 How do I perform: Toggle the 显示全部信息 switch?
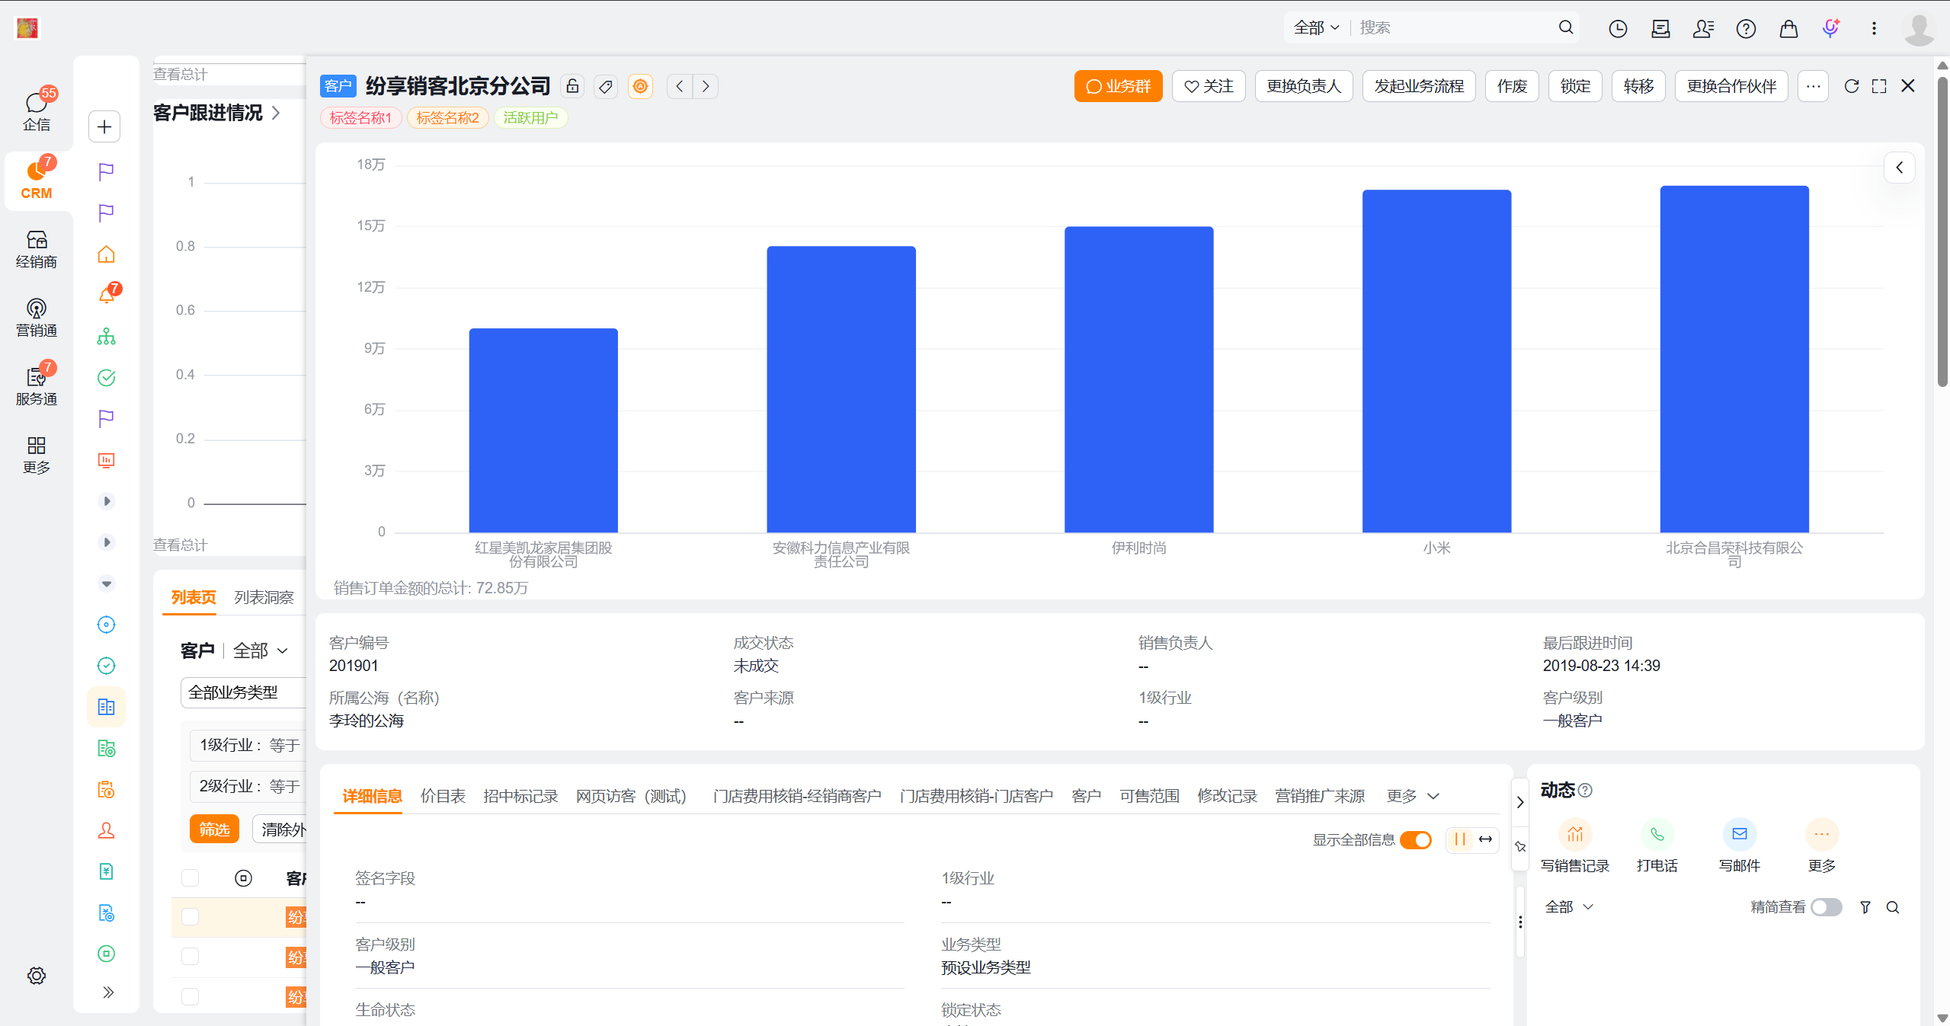coord(1416,839)
